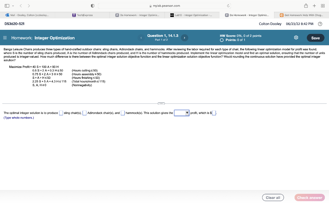
Task: Open the Share icon in Safari toolbar
Action: tap(306, 6)
